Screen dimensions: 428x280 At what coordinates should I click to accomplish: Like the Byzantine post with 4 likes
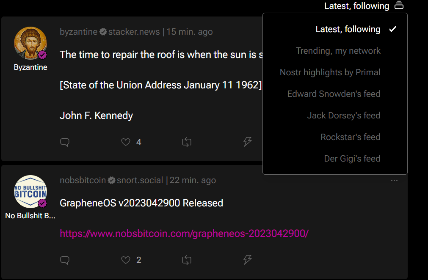[x=126, y=142]
